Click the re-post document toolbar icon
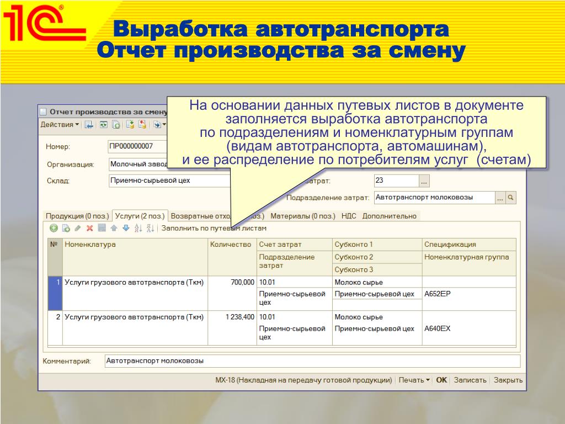 coord(103,125)
